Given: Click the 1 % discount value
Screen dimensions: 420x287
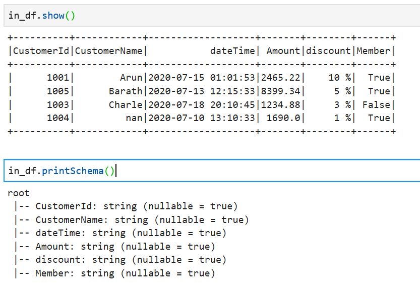Looking at the screenshot, I should click(342, 118).
